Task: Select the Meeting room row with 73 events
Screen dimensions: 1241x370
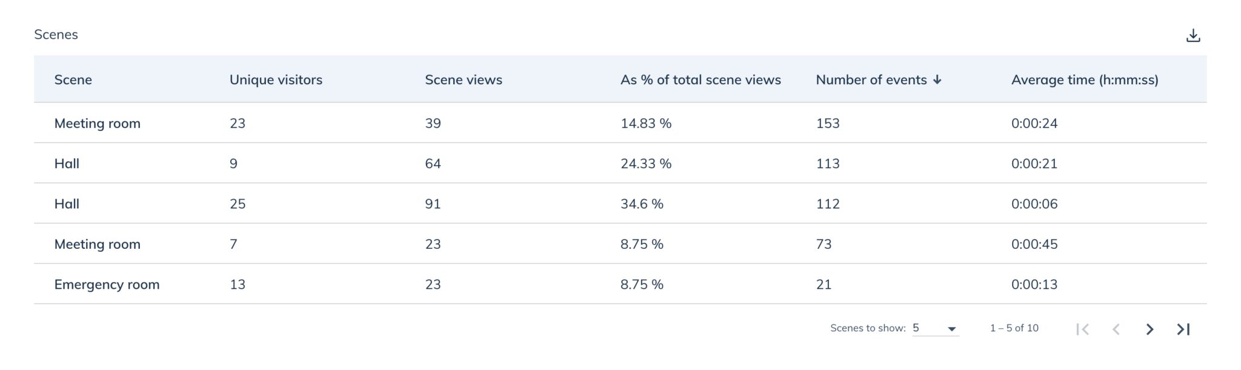Action: tap(620, 244)
